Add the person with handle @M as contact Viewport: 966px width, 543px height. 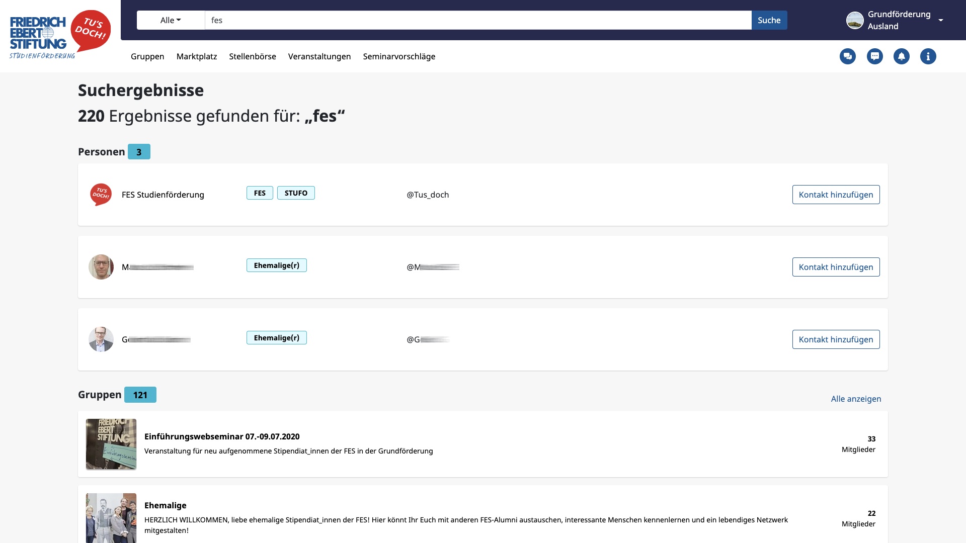[836, 267]
